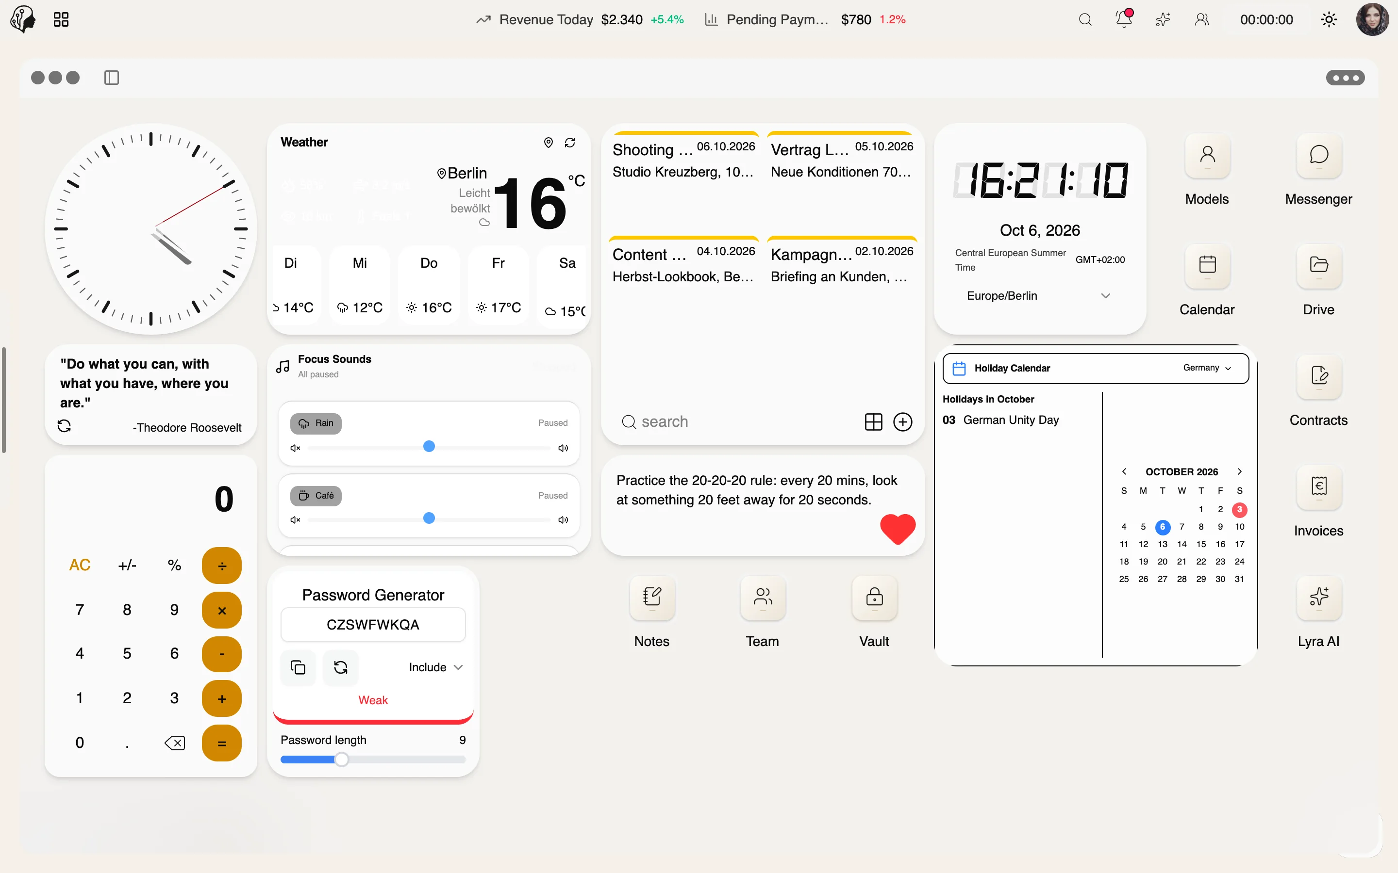Click the calculator equals button
The width and height of the screenshot is (1398, 873).
coord(222,744)
